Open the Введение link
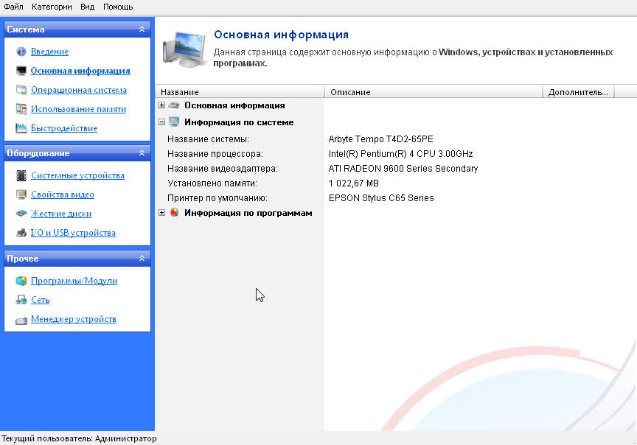 tap(49, 52)
